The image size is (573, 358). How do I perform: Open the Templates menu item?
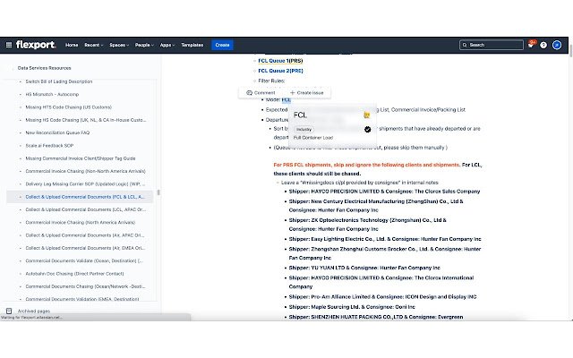pos(192,45)
